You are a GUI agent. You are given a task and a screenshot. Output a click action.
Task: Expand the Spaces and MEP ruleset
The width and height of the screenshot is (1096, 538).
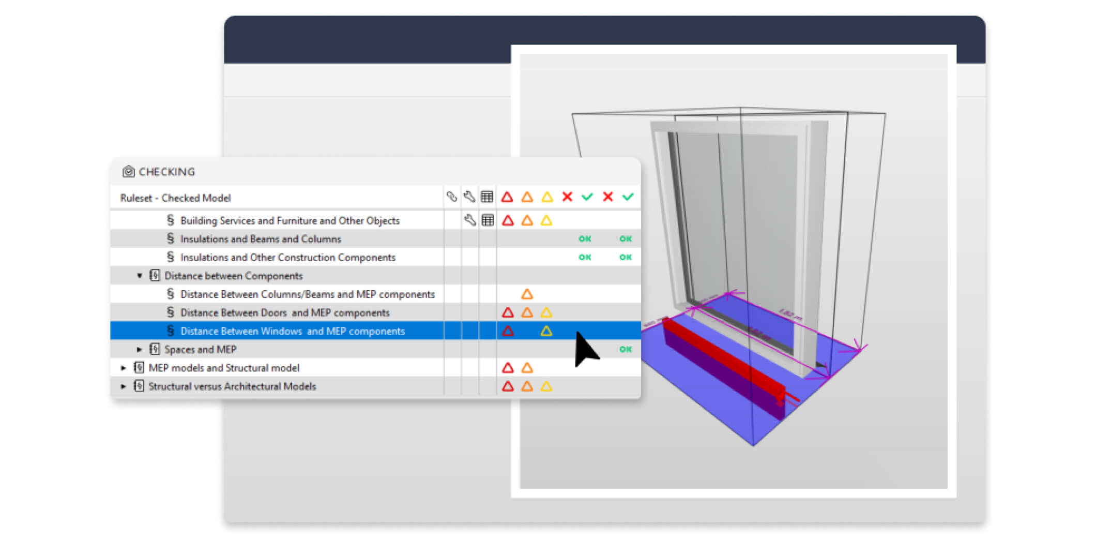(139, 349)
